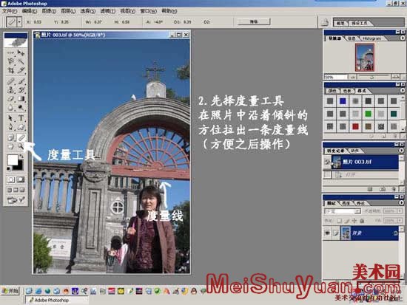
Task: Select the Eraser tool
Action: point(10,99)
